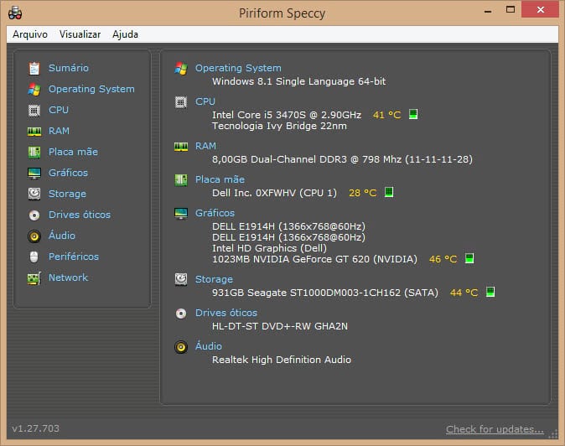Click the HL-DT-ST DVD+-RW GHA2N text
The height and width of the screenshot is (446, 565).
pos(280,326)
